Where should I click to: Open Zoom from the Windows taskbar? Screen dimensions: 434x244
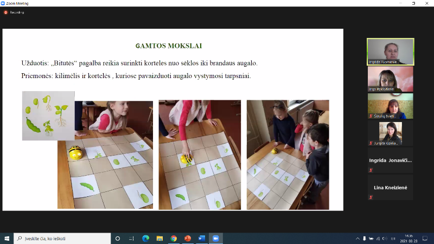click(215, 239)
